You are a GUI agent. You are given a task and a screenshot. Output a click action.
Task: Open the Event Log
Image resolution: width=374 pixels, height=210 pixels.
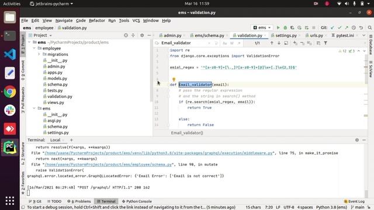[354, 201]
